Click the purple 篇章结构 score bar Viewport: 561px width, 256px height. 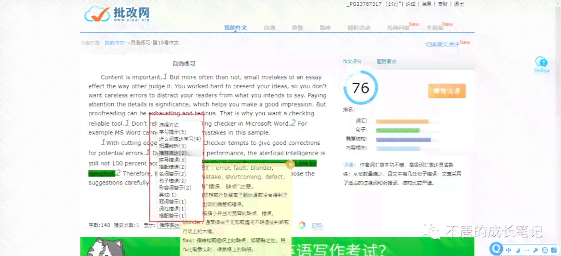404,139
